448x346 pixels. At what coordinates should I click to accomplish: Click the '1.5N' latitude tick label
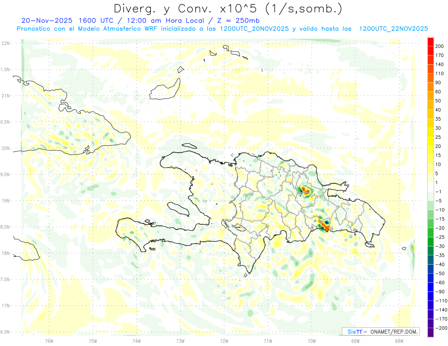tap(6, 69)
